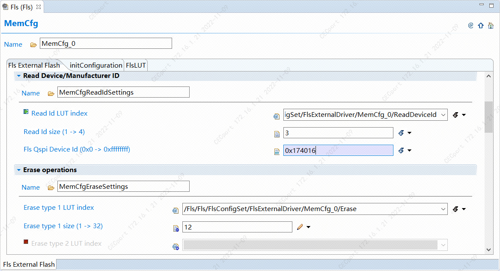500x271 pixels.
Task: Click the home icon in MemCfg header
Action: (x=491, y=26)
